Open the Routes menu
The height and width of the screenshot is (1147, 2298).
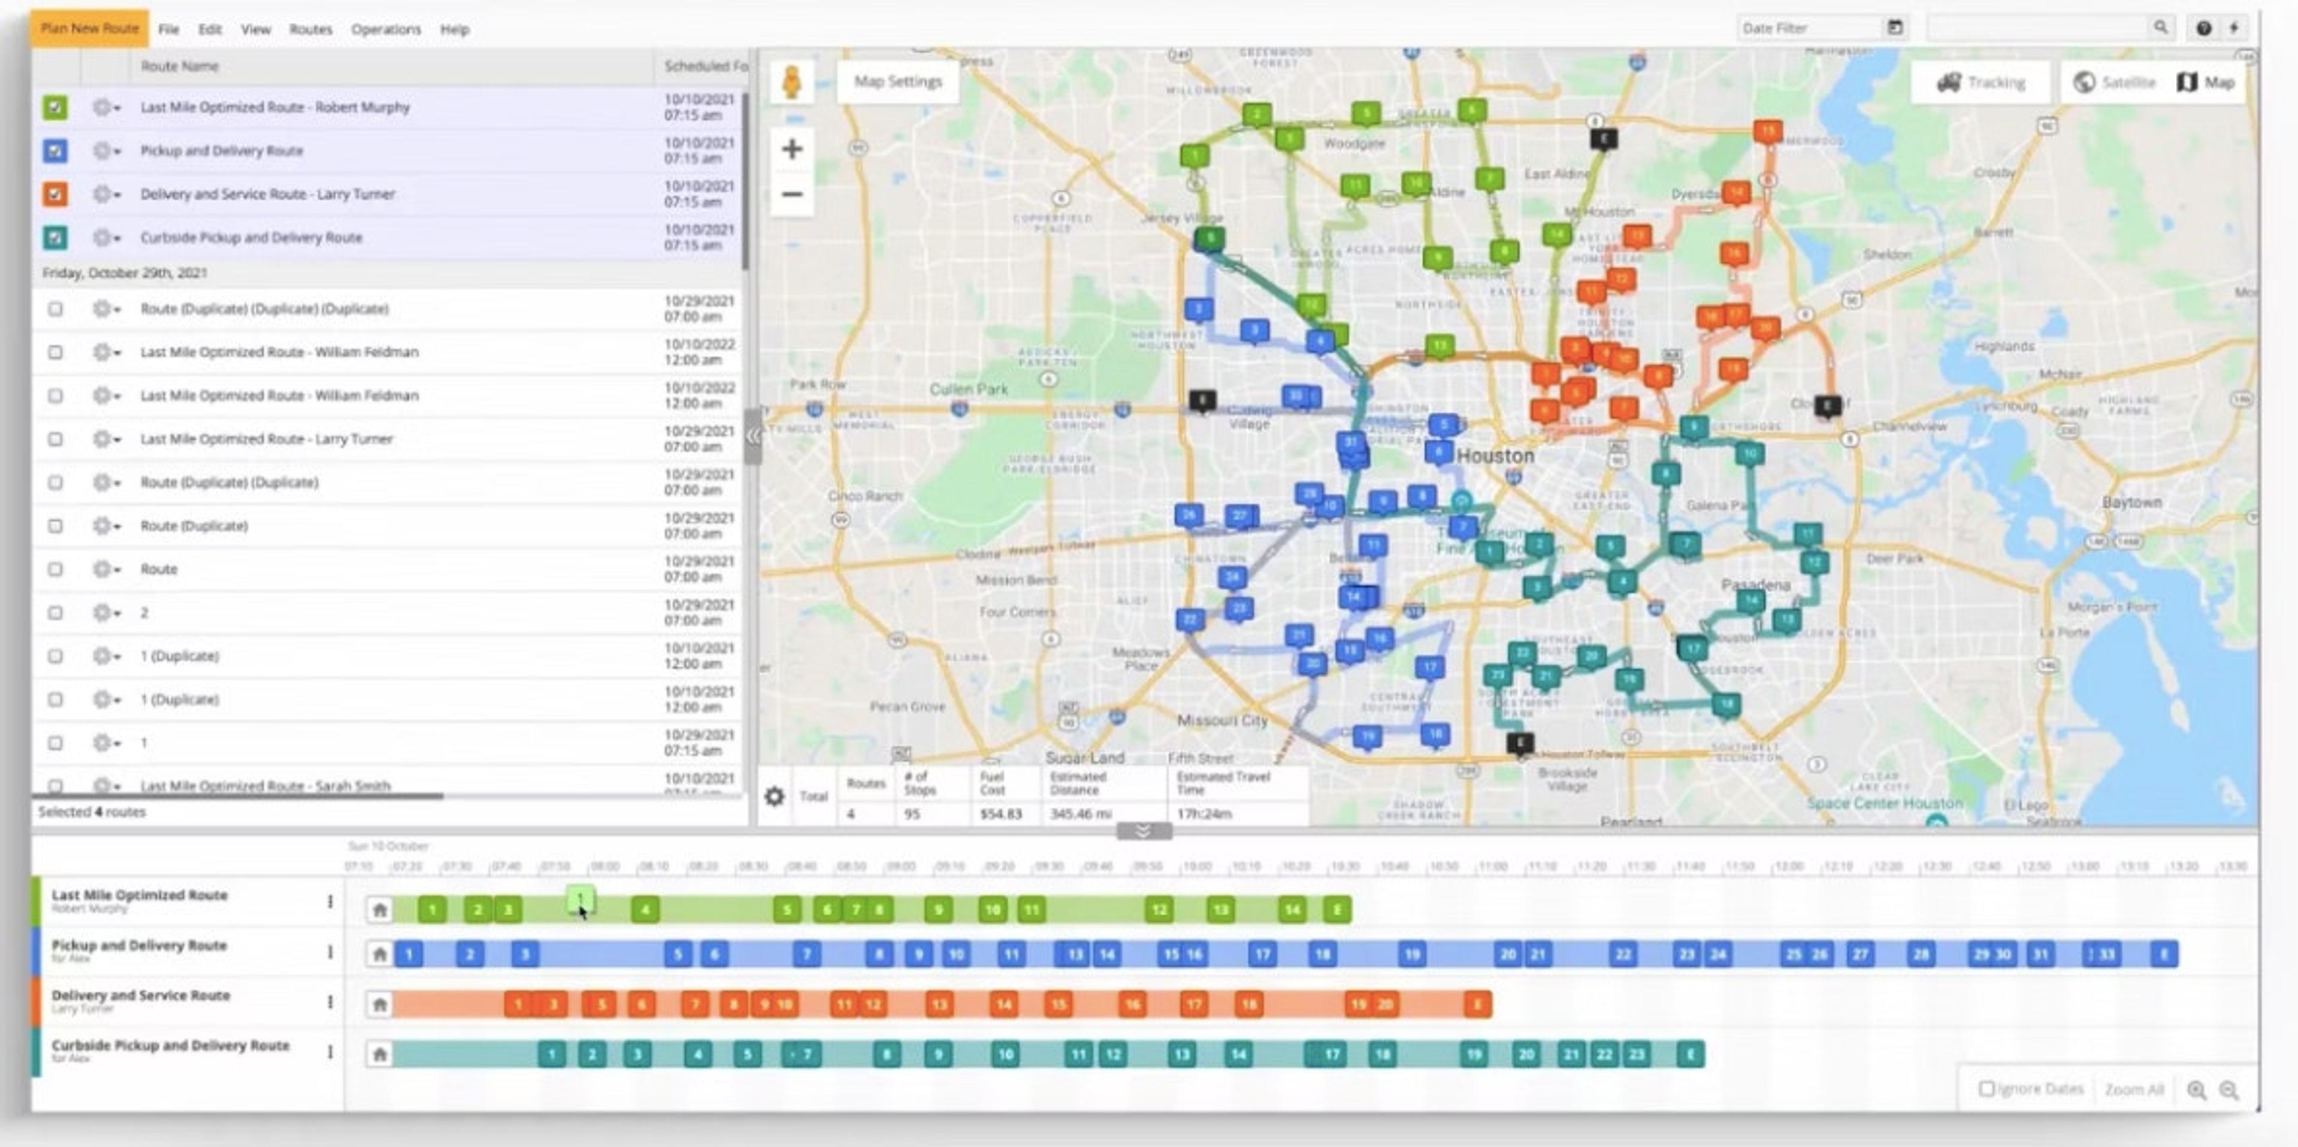pyautogui.click(x=310, y=29)
